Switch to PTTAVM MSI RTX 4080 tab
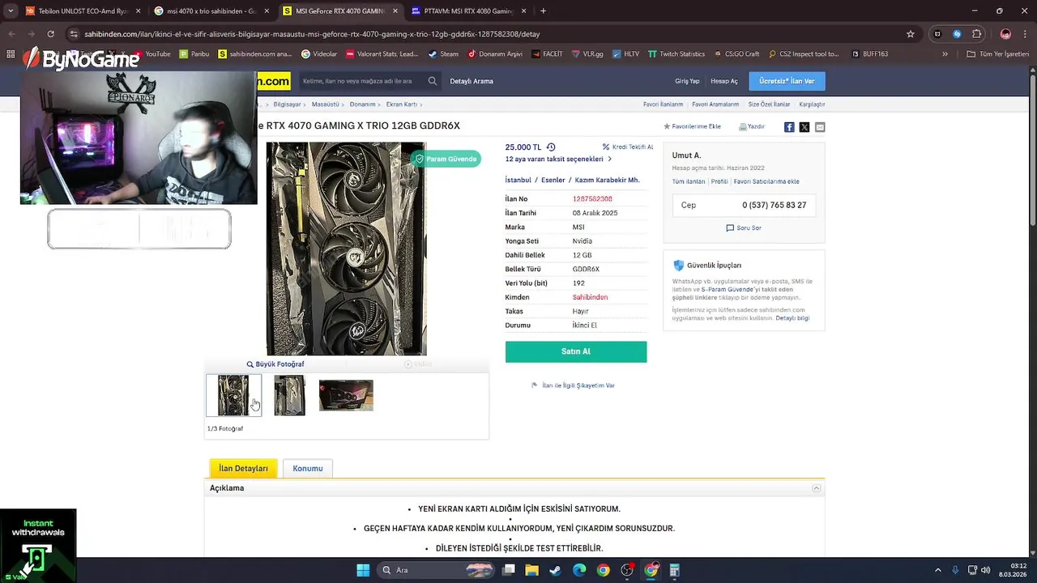 (x=468, y=11)
